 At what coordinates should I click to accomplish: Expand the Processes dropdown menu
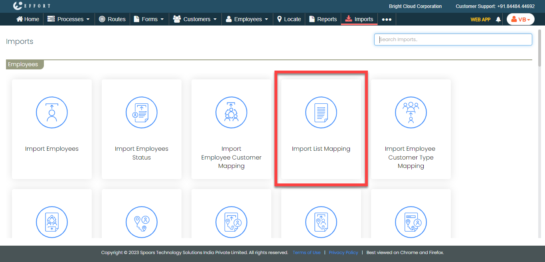coord(69,19)
